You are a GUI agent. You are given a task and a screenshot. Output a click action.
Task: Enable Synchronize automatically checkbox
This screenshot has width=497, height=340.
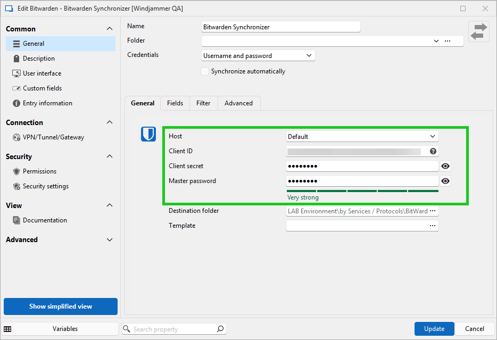205,71
